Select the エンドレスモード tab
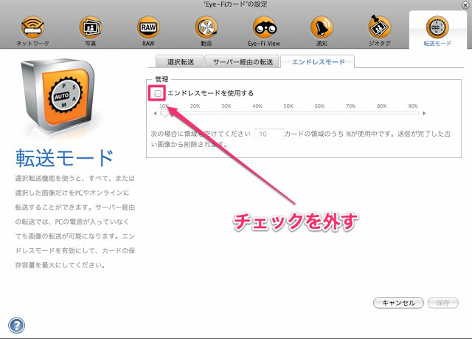Image resolution: width=472 pixels, height=339 pixels. point(318,62)
